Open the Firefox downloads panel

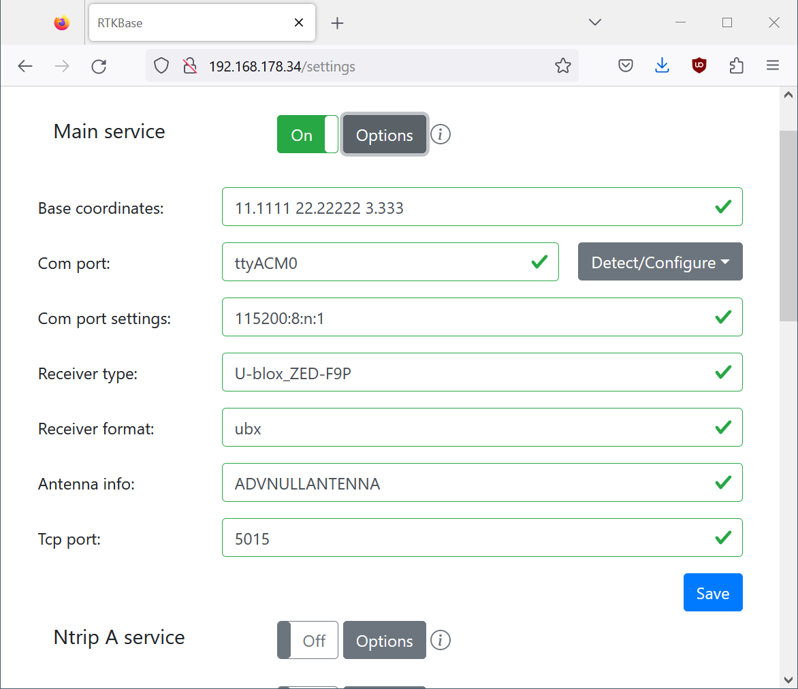(662, 66)
